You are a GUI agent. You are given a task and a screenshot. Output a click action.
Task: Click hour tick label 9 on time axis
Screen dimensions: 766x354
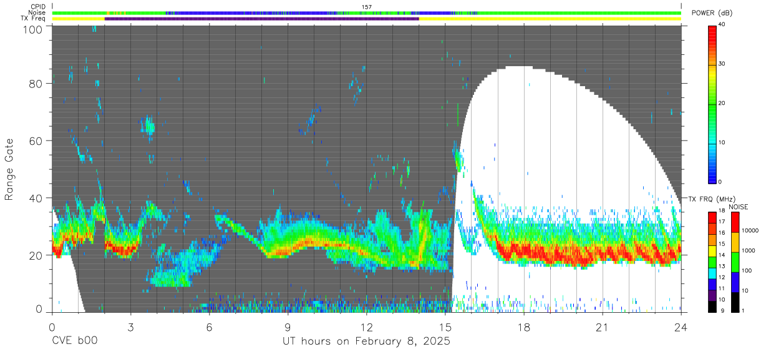click(x=288, y=327)
